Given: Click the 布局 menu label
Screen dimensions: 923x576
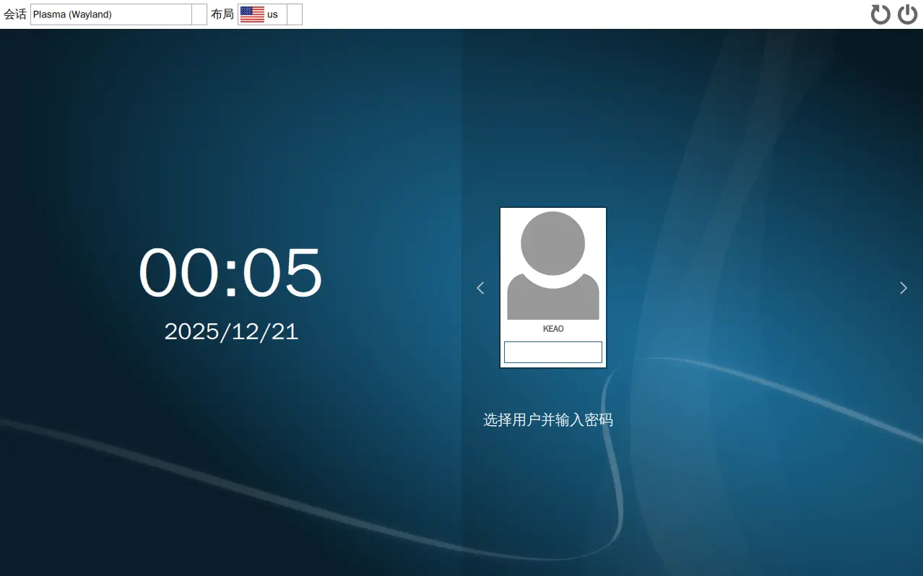Looking at the screenshot, I should [x=222, y=14].
